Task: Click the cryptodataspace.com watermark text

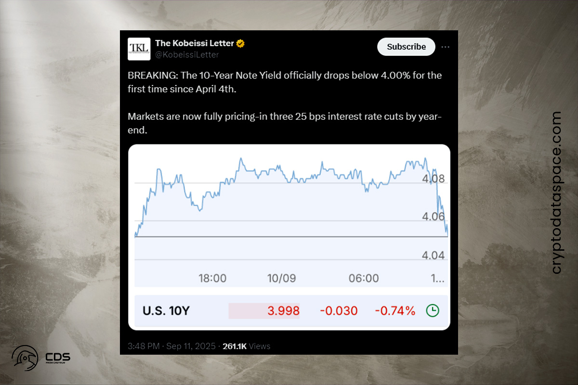Action: click(x=556, y=192)
